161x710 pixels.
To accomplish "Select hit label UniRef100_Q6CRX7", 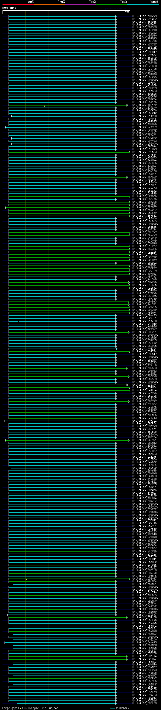I will tap(144, 678).
